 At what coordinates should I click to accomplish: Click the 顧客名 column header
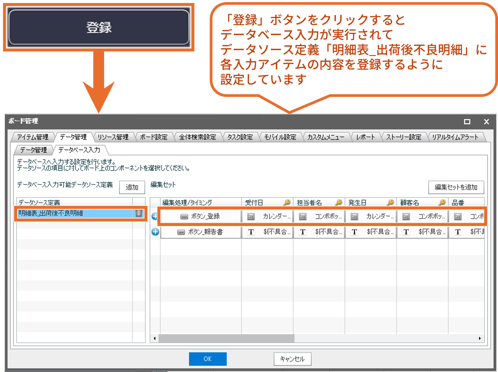coord(423,203)
